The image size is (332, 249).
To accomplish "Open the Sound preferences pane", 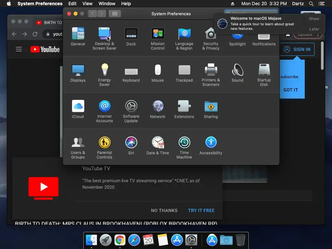I will (x=237, y=73).
